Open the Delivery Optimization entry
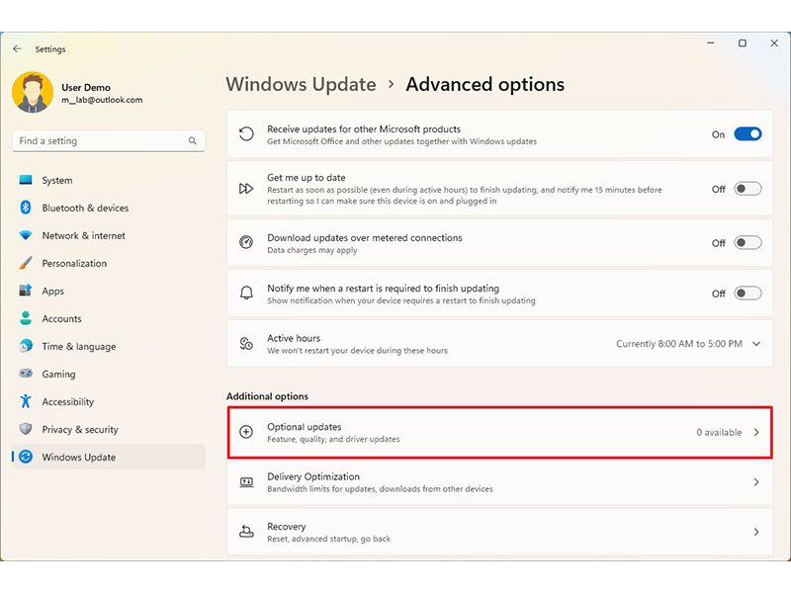This screenshot has height=593, width=791. coord(500,482)
